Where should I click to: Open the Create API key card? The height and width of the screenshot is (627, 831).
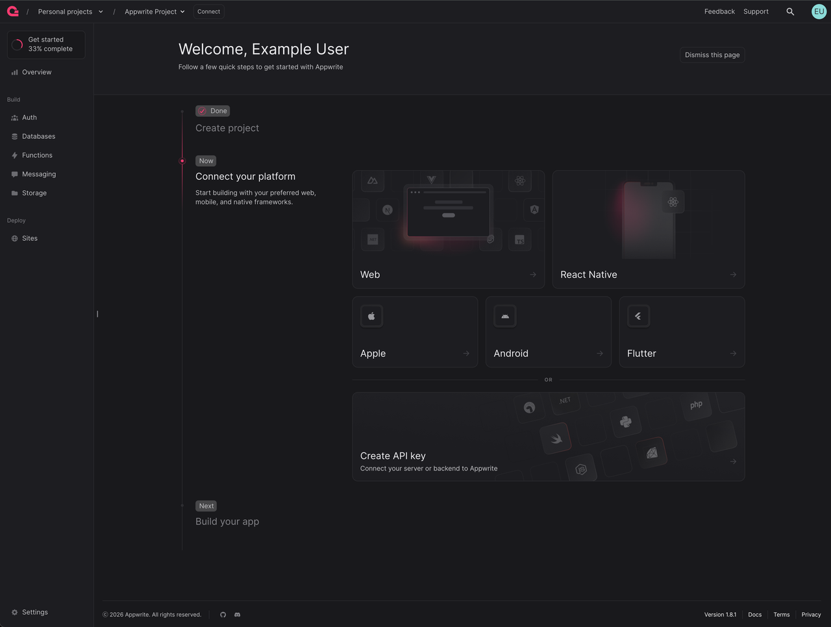point(548,436)
